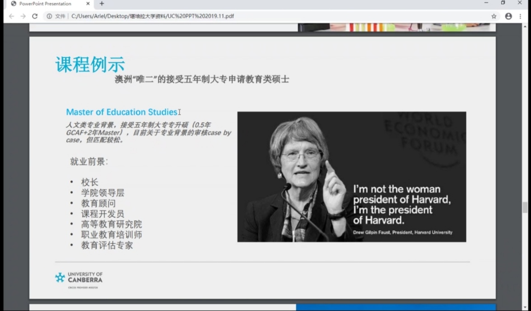Screen dimensions: 531x311
Task: Click the 职业教育培训师 bullet item
Action: coord(112,235)
